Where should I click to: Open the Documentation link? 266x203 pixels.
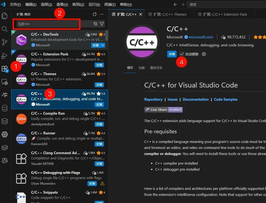pyautogui.click(x=196, y=100)
